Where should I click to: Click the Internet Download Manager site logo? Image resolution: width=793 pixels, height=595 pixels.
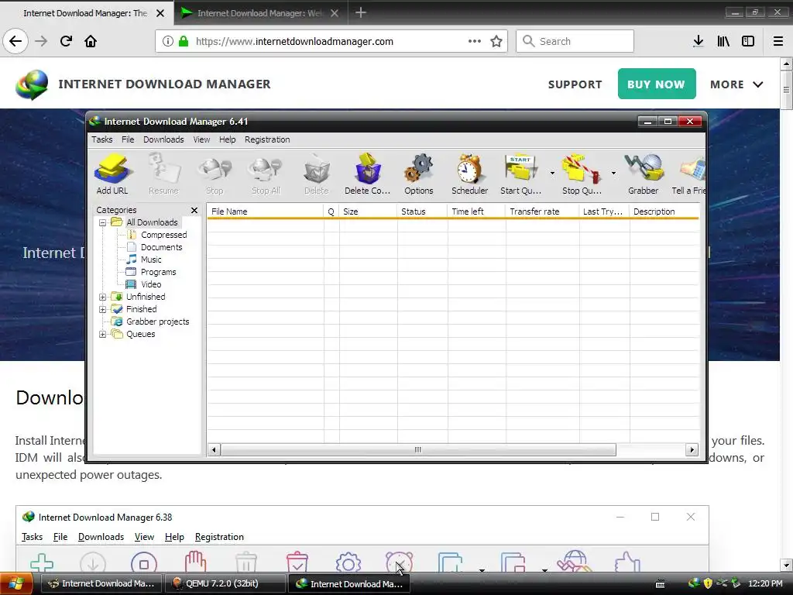click(x=32, y=84)
